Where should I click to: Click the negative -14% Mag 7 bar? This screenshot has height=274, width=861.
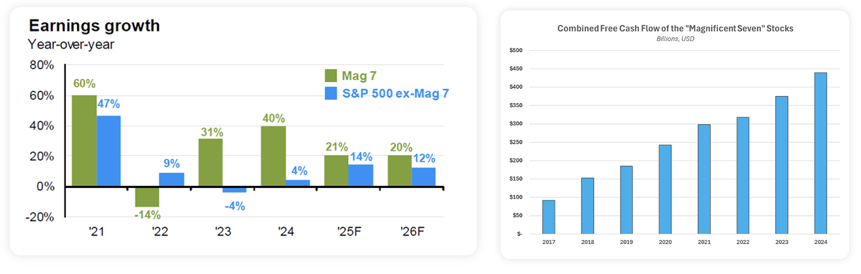pos(148,196)
